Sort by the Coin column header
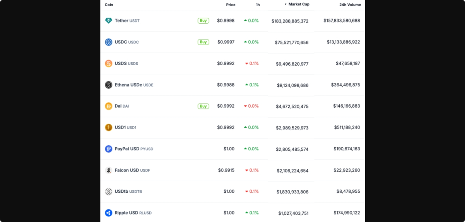 pos(109,5)
